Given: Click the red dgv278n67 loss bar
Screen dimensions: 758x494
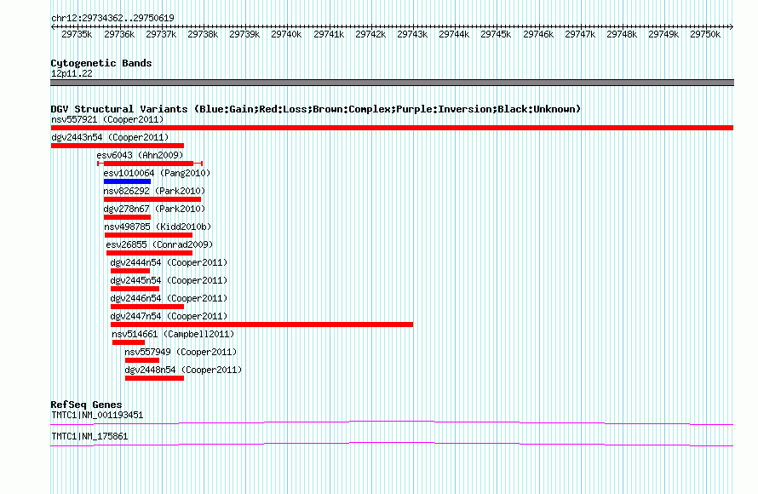Looking at the screenshot, I should tap(127, 217).
